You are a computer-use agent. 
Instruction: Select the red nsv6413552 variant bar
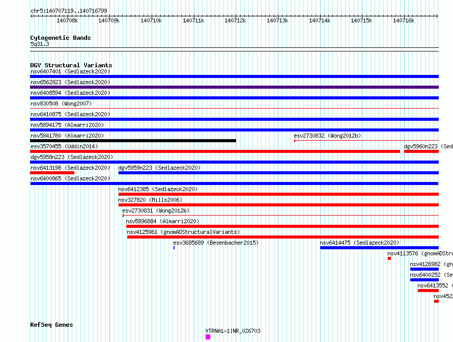point(428,291)
